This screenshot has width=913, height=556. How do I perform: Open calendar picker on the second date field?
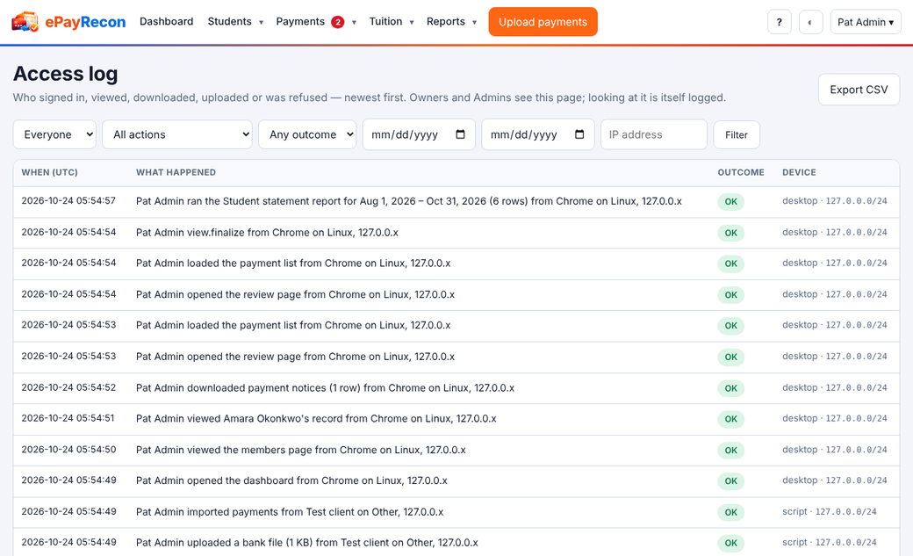[x=579, y=134]
